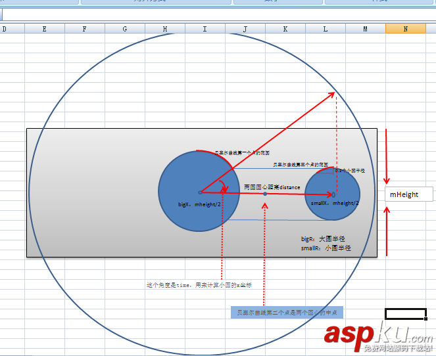
Task: Click into the formula bar field
Action: pyautogui.click(x=219, y=14)
